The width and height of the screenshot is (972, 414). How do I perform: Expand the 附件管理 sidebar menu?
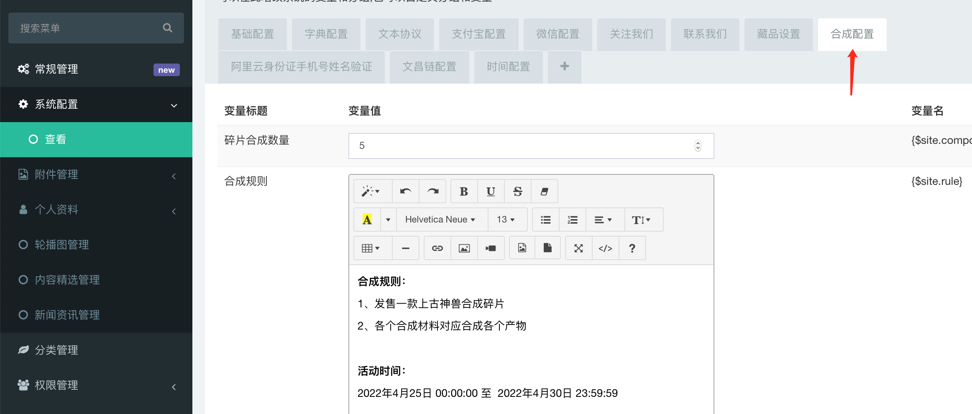[96, 175]
